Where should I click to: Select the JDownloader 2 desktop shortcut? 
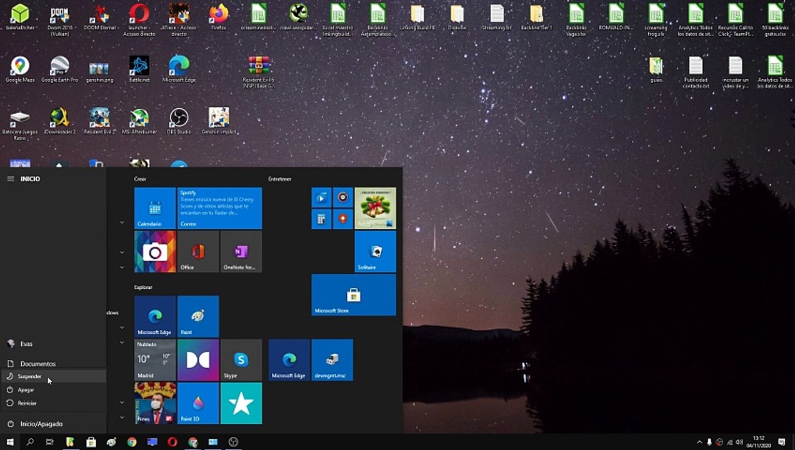(59, 121)
